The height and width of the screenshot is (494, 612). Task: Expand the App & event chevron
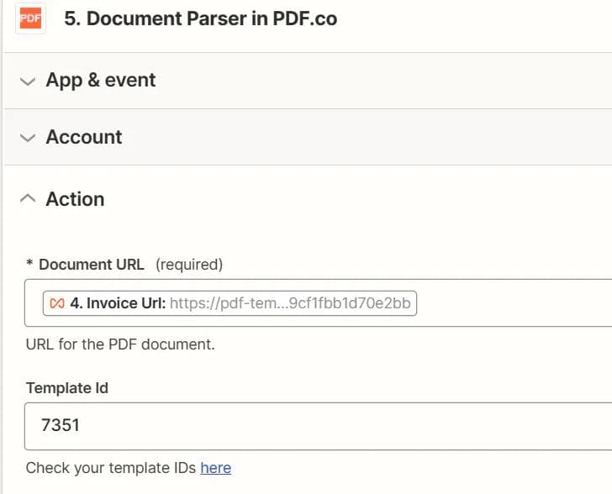[29, 81]
